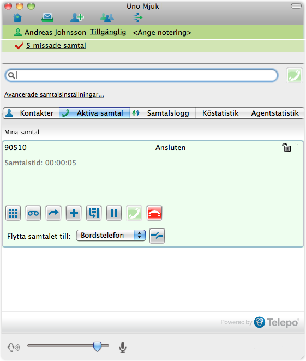Open the voicemail inbox envelope icon
306x361 pixels.
click(47, 17)
